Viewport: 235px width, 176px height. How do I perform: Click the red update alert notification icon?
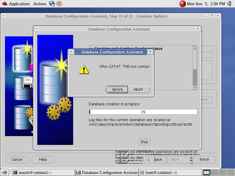(x=183, y=4)
